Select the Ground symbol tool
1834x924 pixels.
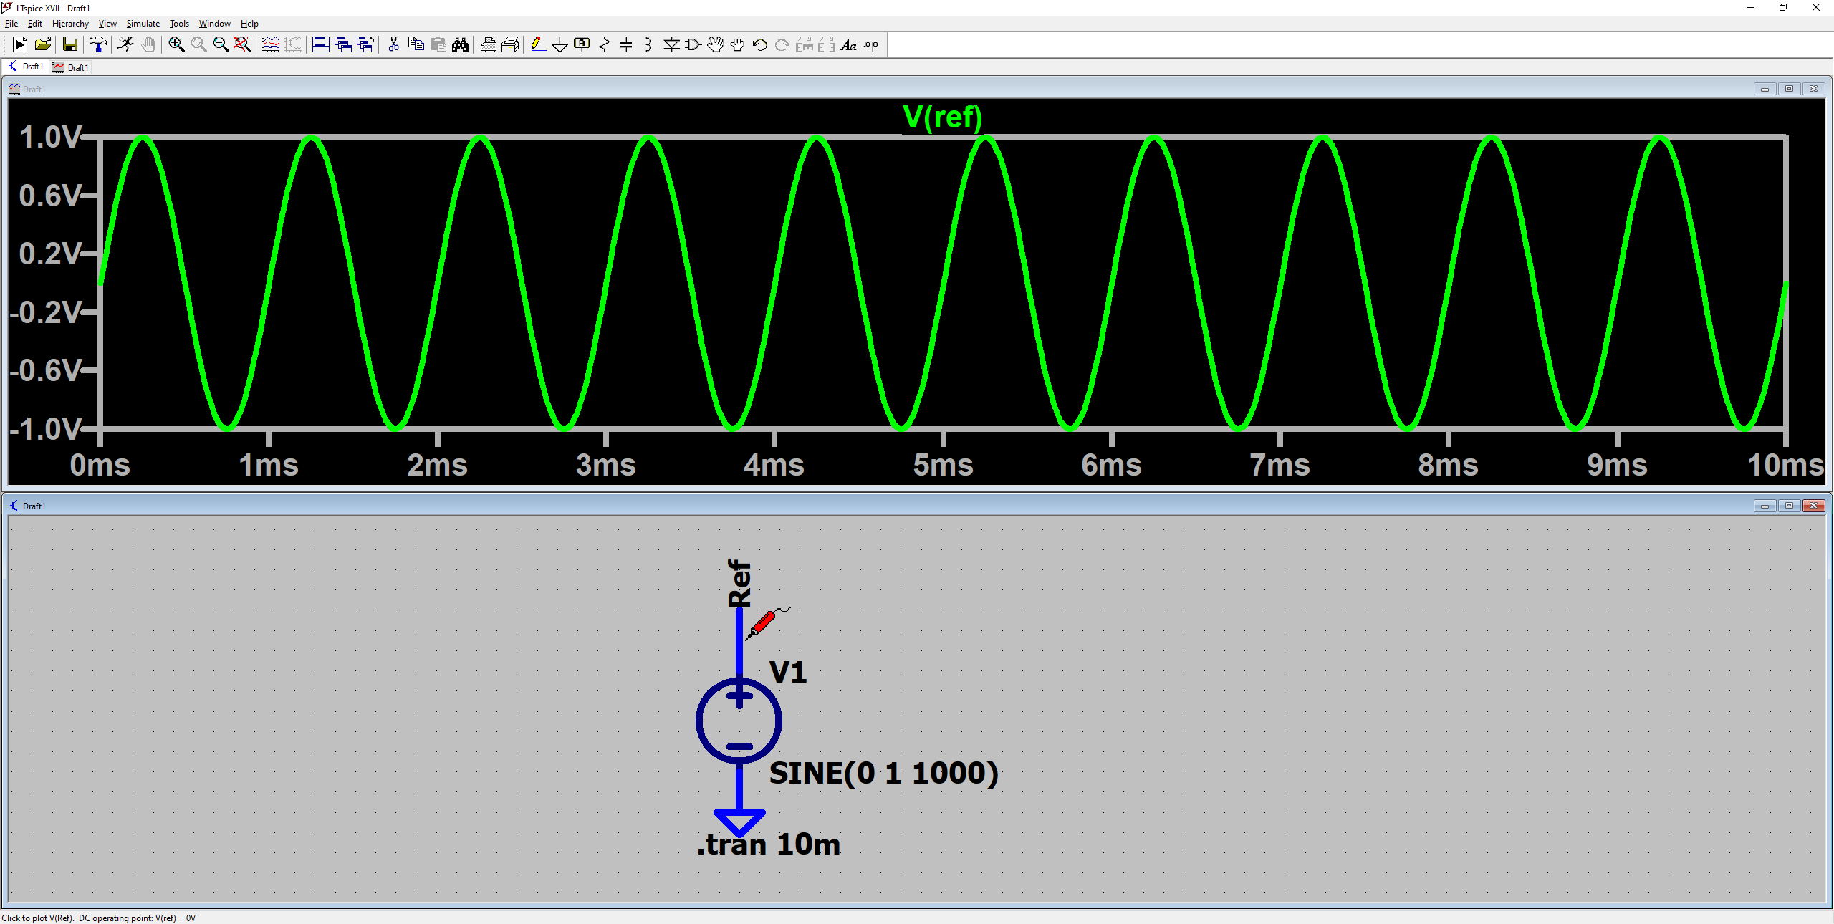coord(560,45)
